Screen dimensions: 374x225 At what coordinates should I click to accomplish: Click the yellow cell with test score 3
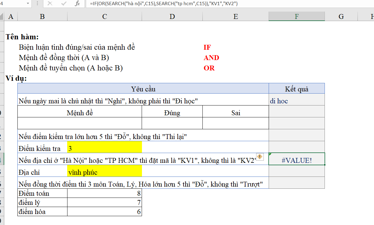(x=104, y=148)
